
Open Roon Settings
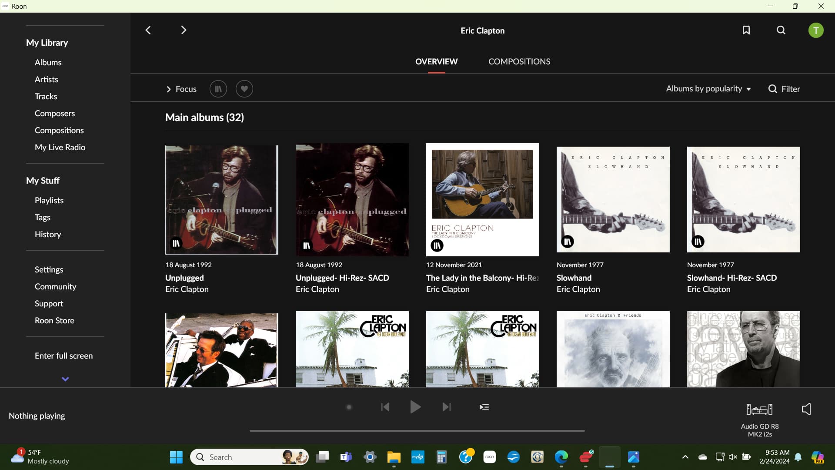[49, 269]
